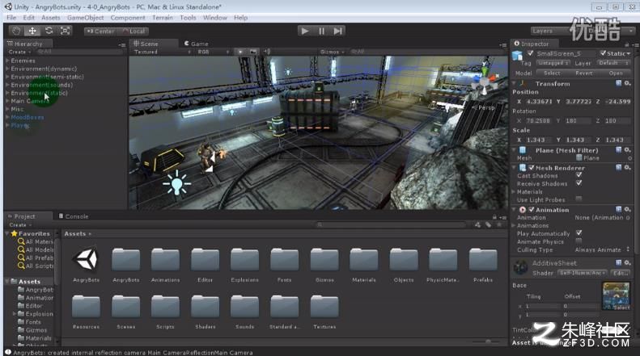The height and width of the screenshot is (356, 640).
Task: Open the Animations folder in Assets
Action: click(165, 259)
